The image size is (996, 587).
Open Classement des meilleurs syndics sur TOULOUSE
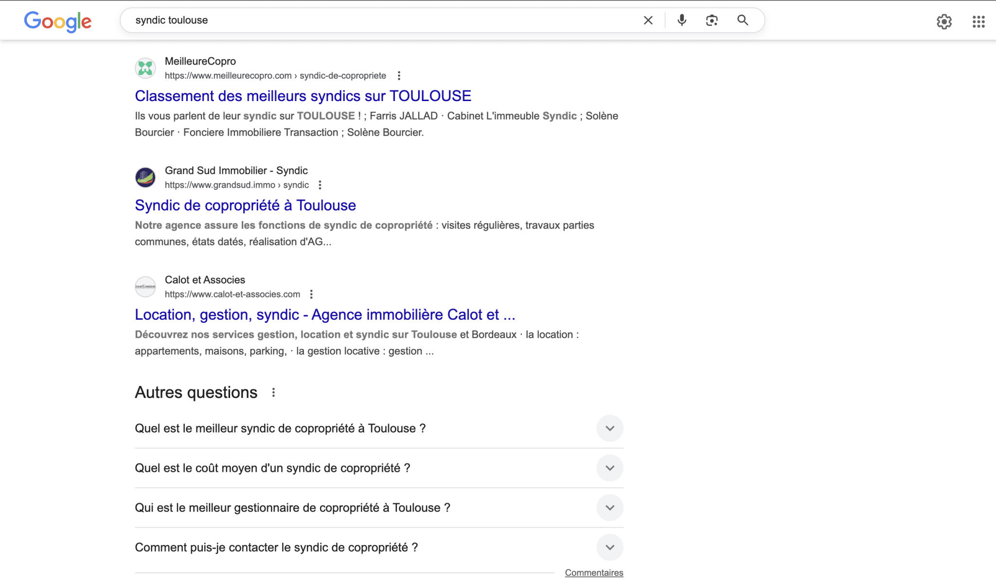coord(302,96)
